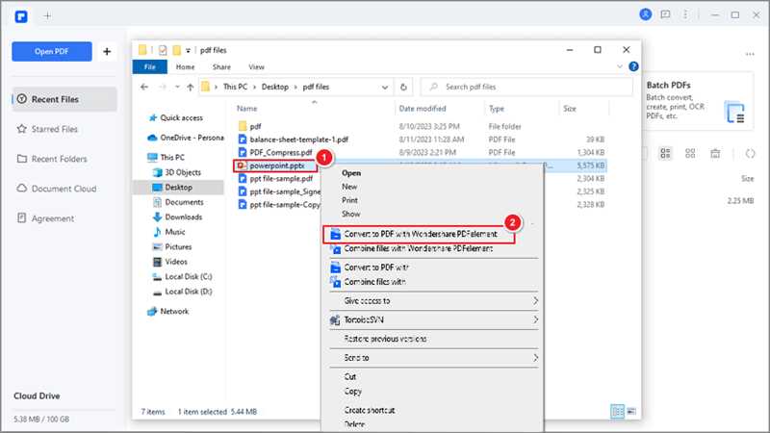770x433 pixels.
Task: Refresh the pdf files folder
Action: pyautogui.click(x=403, y=88)
